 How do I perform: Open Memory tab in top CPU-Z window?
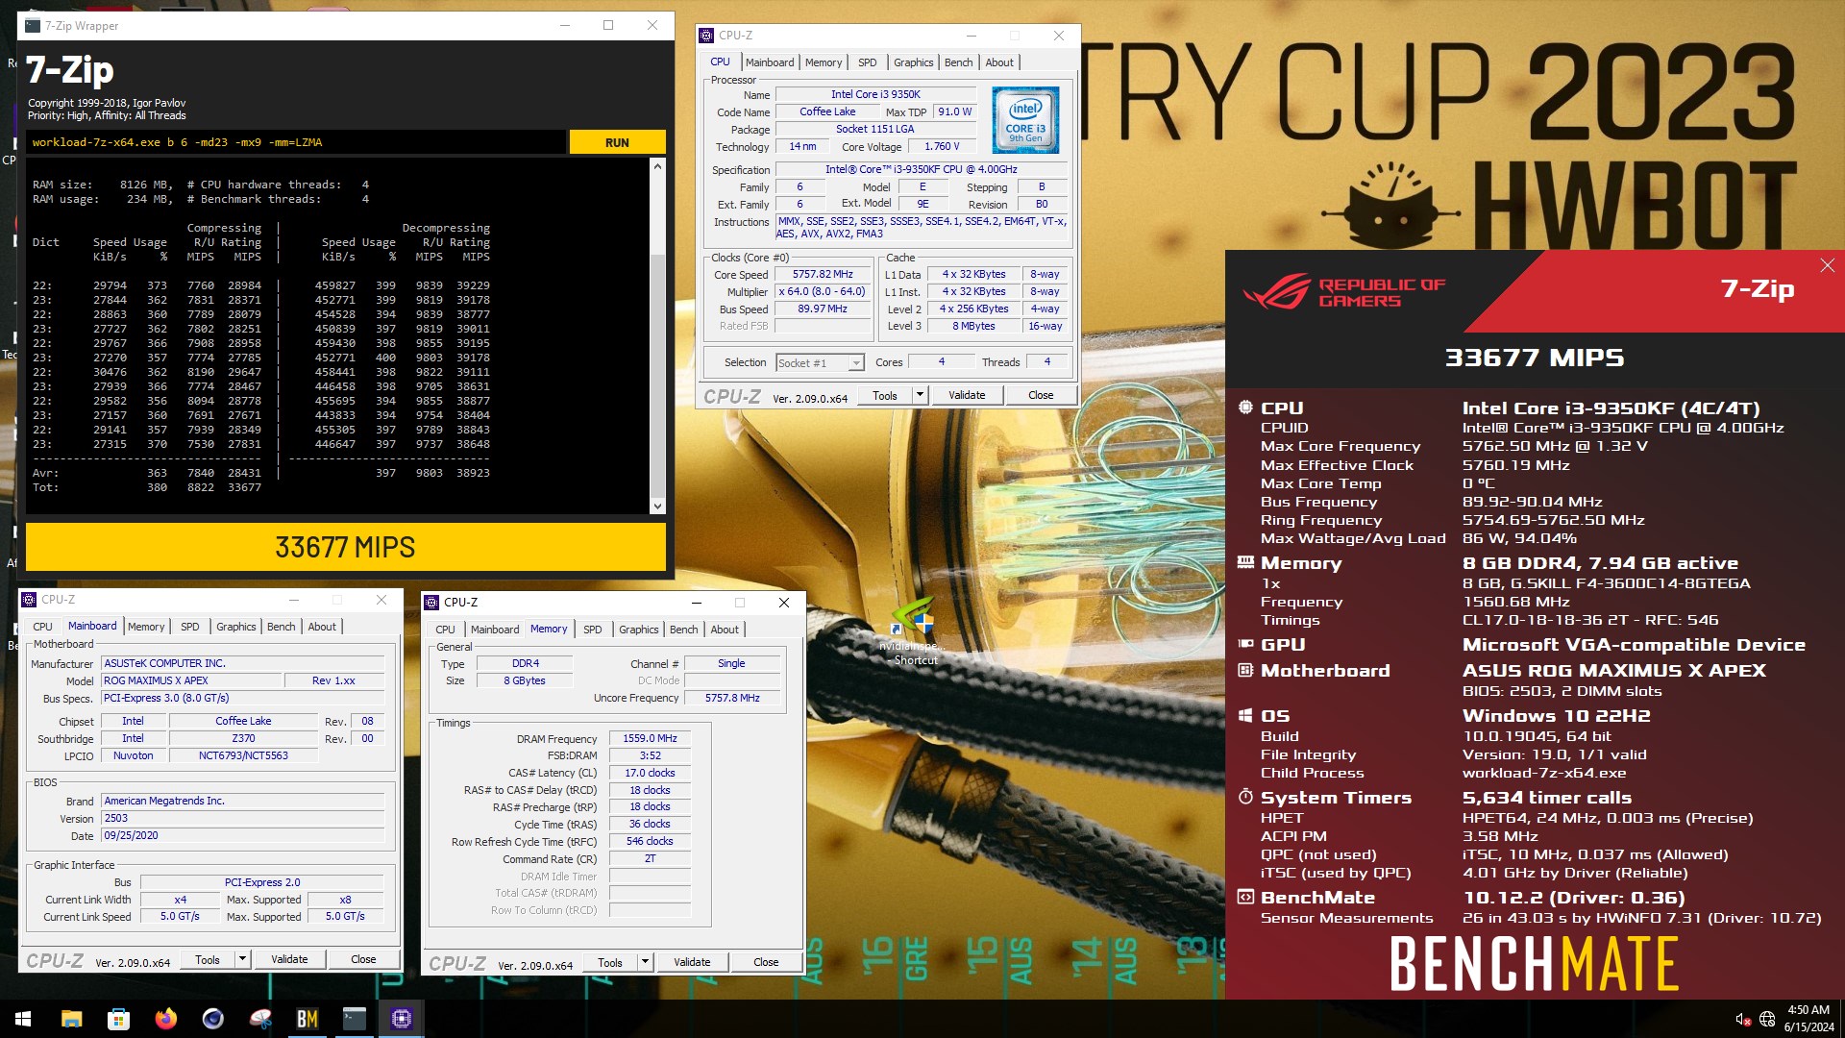(x=824, y=62)
